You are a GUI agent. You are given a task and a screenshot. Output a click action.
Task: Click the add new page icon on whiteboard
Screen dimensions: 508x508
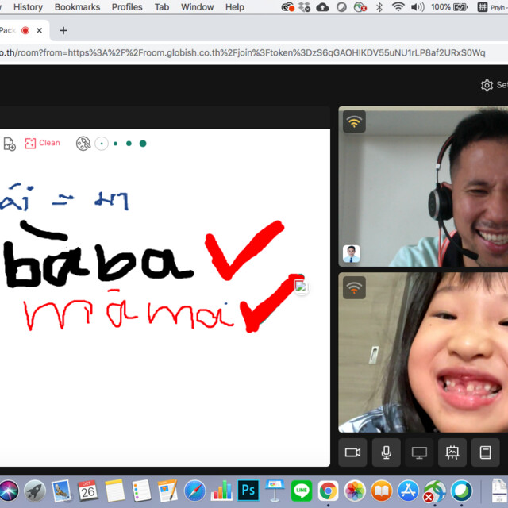pyautogui.click(x=10, y=144)
